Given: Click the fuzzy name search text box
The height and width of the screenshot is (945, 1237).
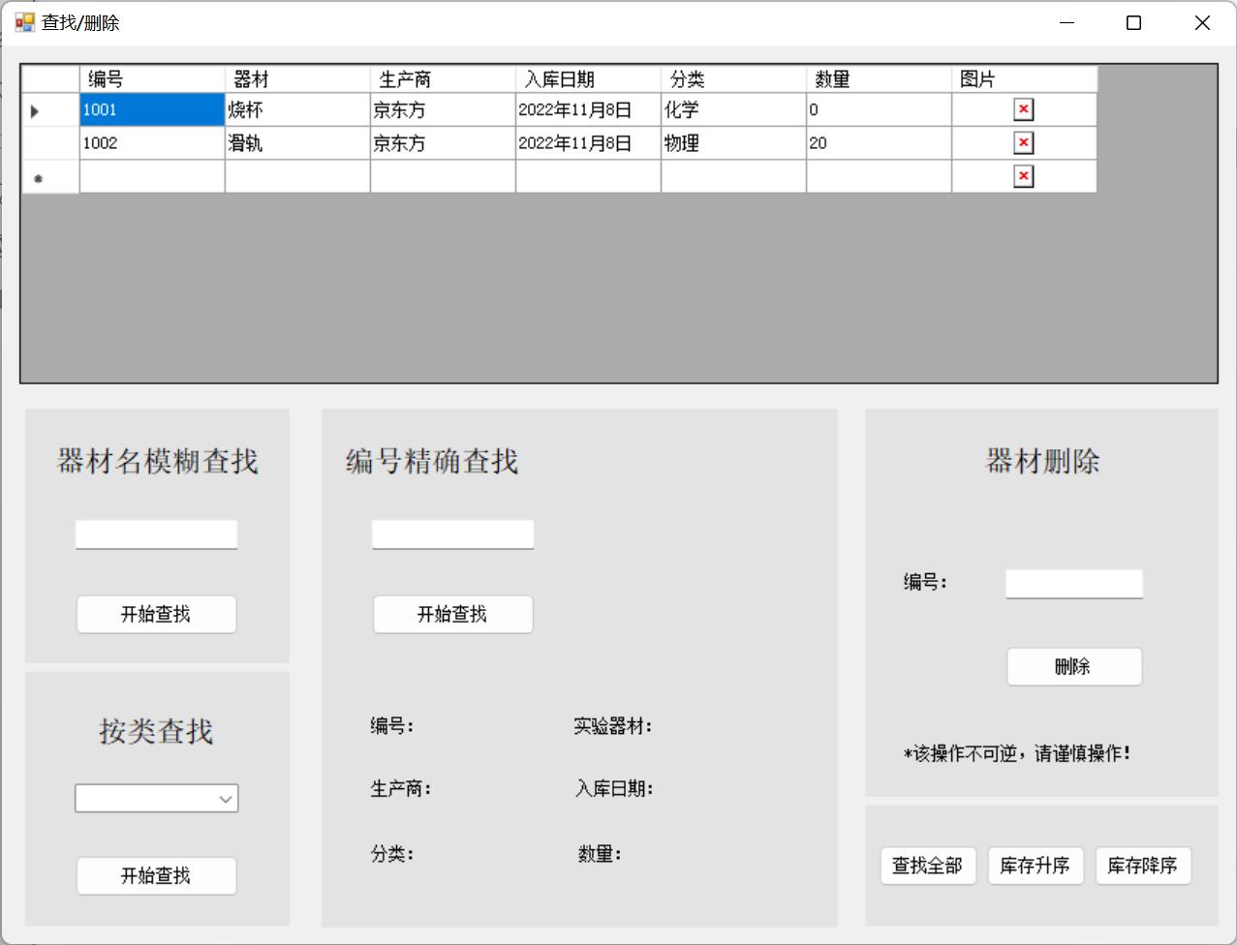Looking at the screenshot, I should pos(156,534).
